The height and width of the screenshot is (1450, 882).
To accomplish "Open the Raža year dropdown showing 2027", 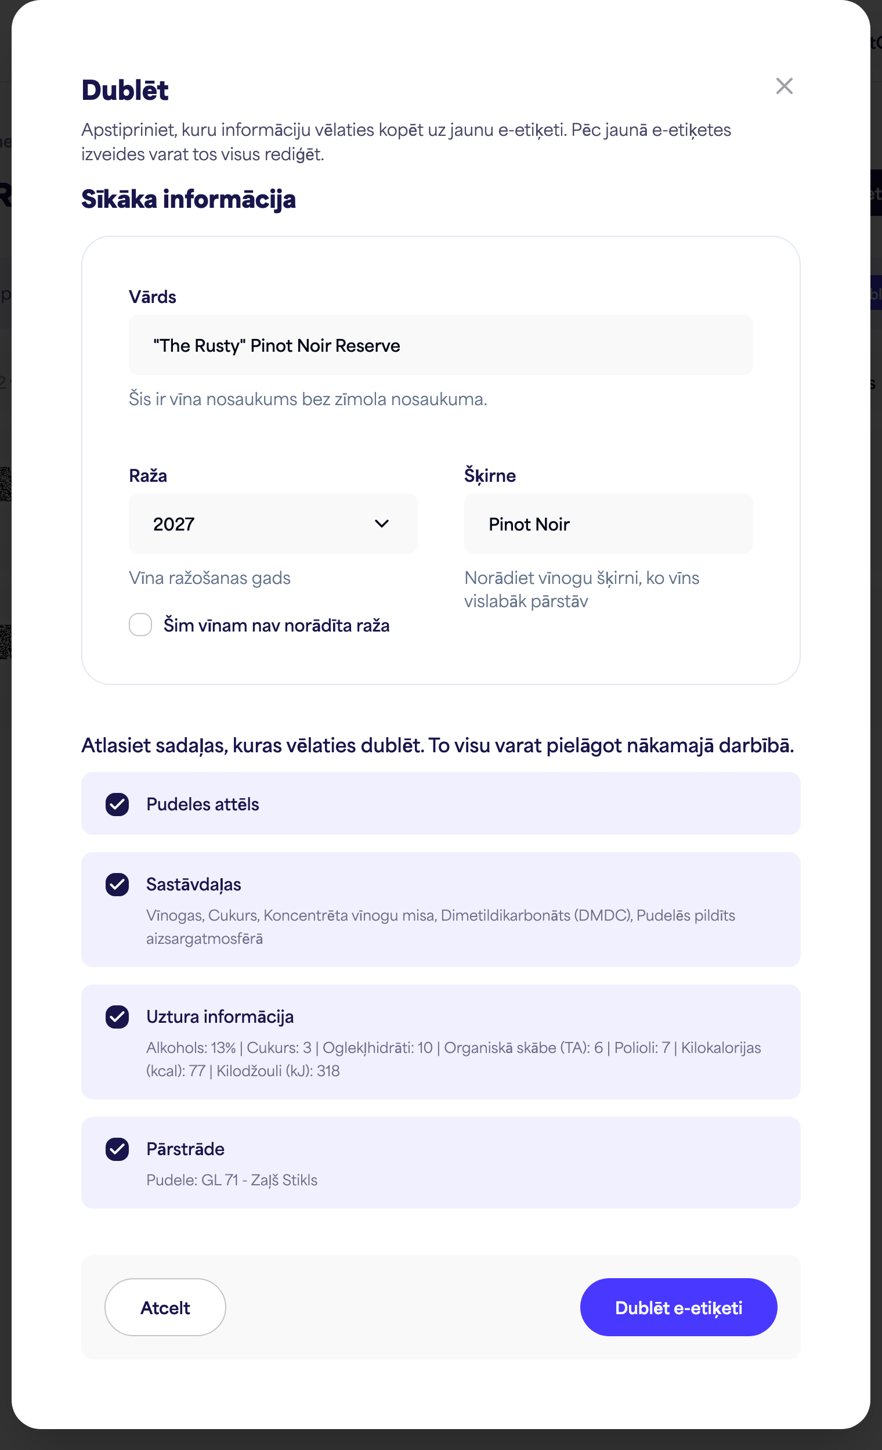I will click(273, 524).
